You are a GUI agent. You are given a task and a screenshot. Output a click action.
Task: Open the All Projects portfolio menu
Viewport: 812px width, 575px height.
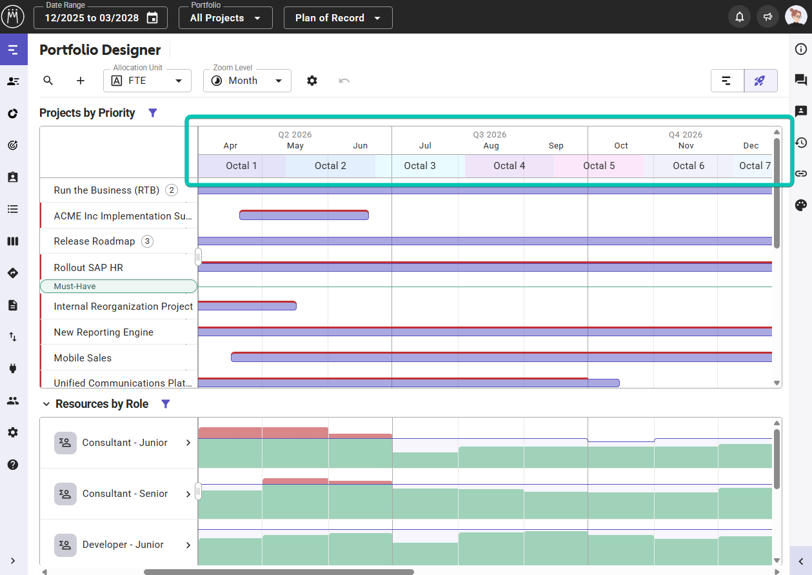(x=225, y=18)
